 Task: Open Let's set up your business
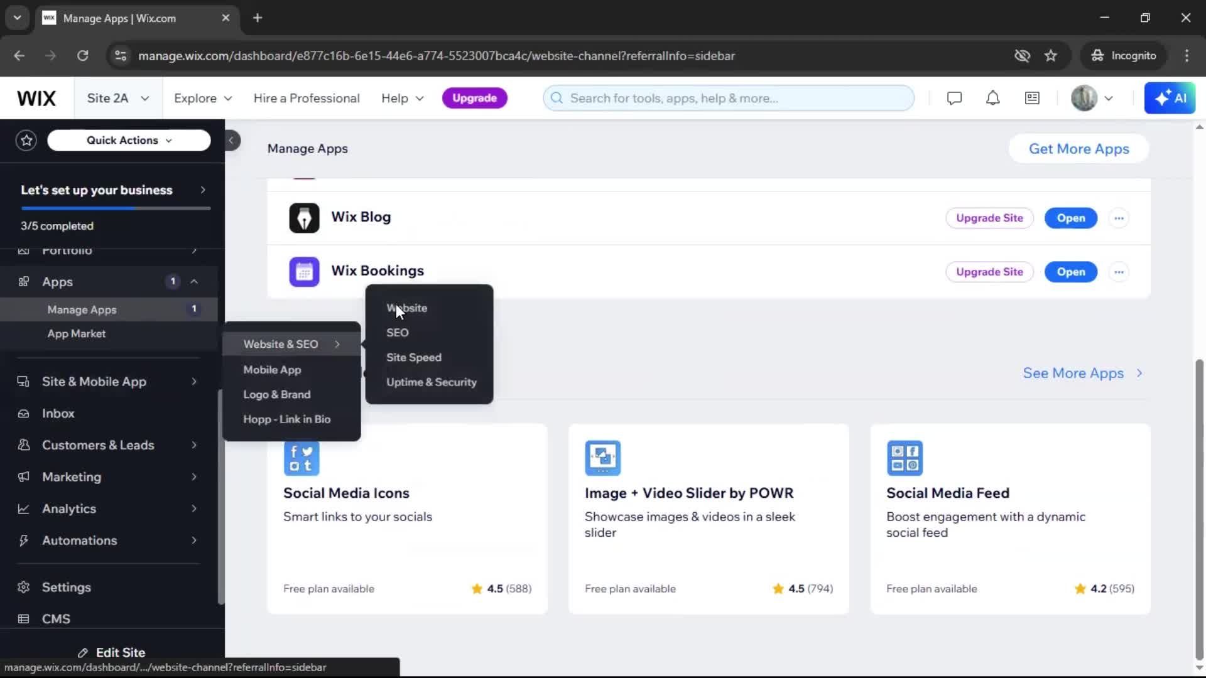pyautogui.click(x=113, y=190)
